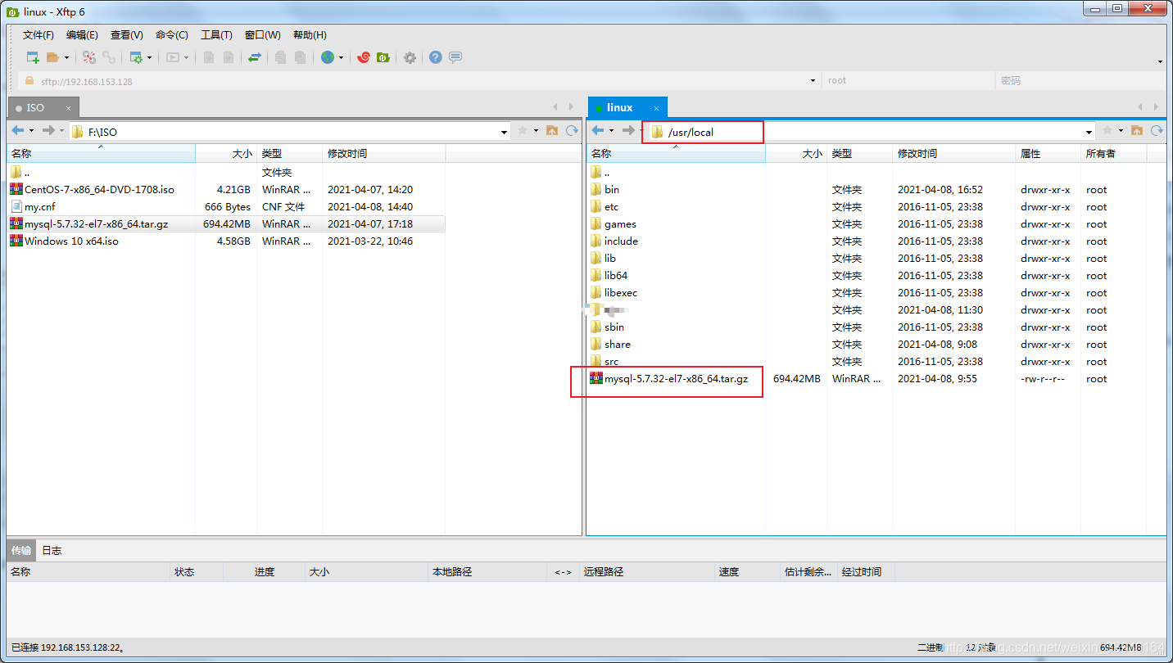Go to local pane home folder

point(552,131)
